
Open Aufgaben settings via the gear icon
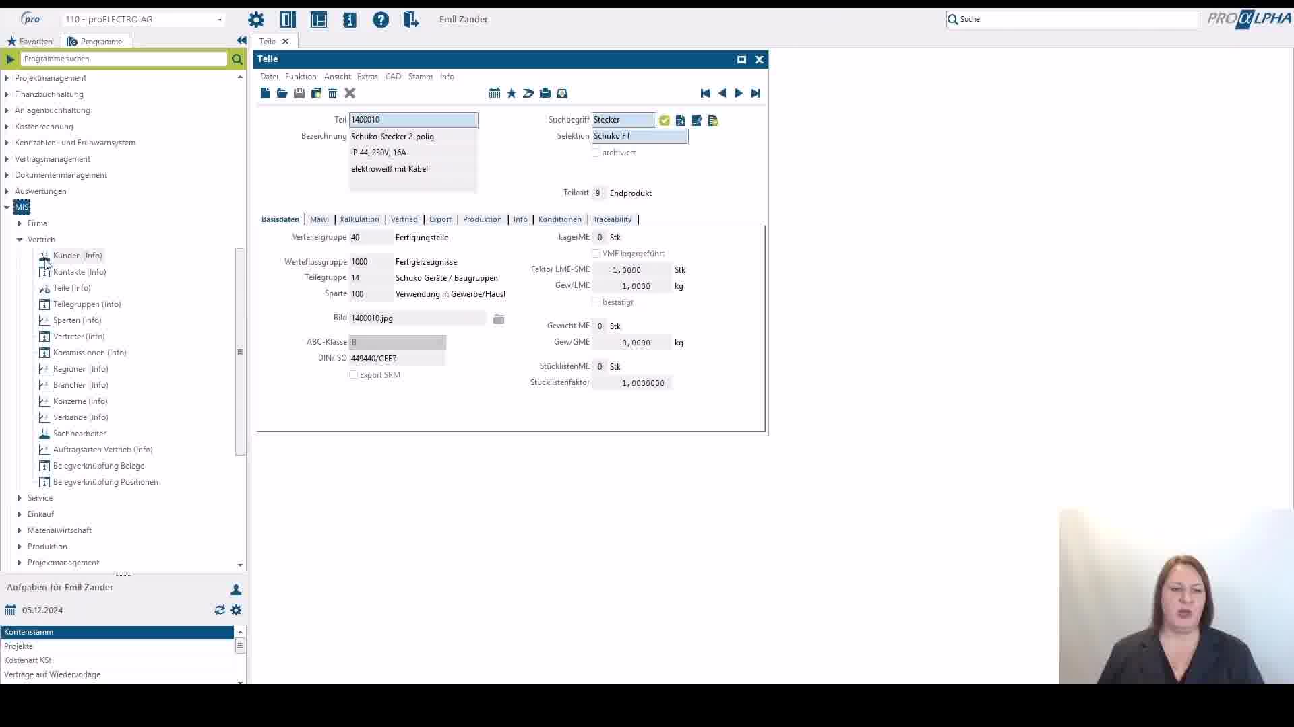pos(236,610)
